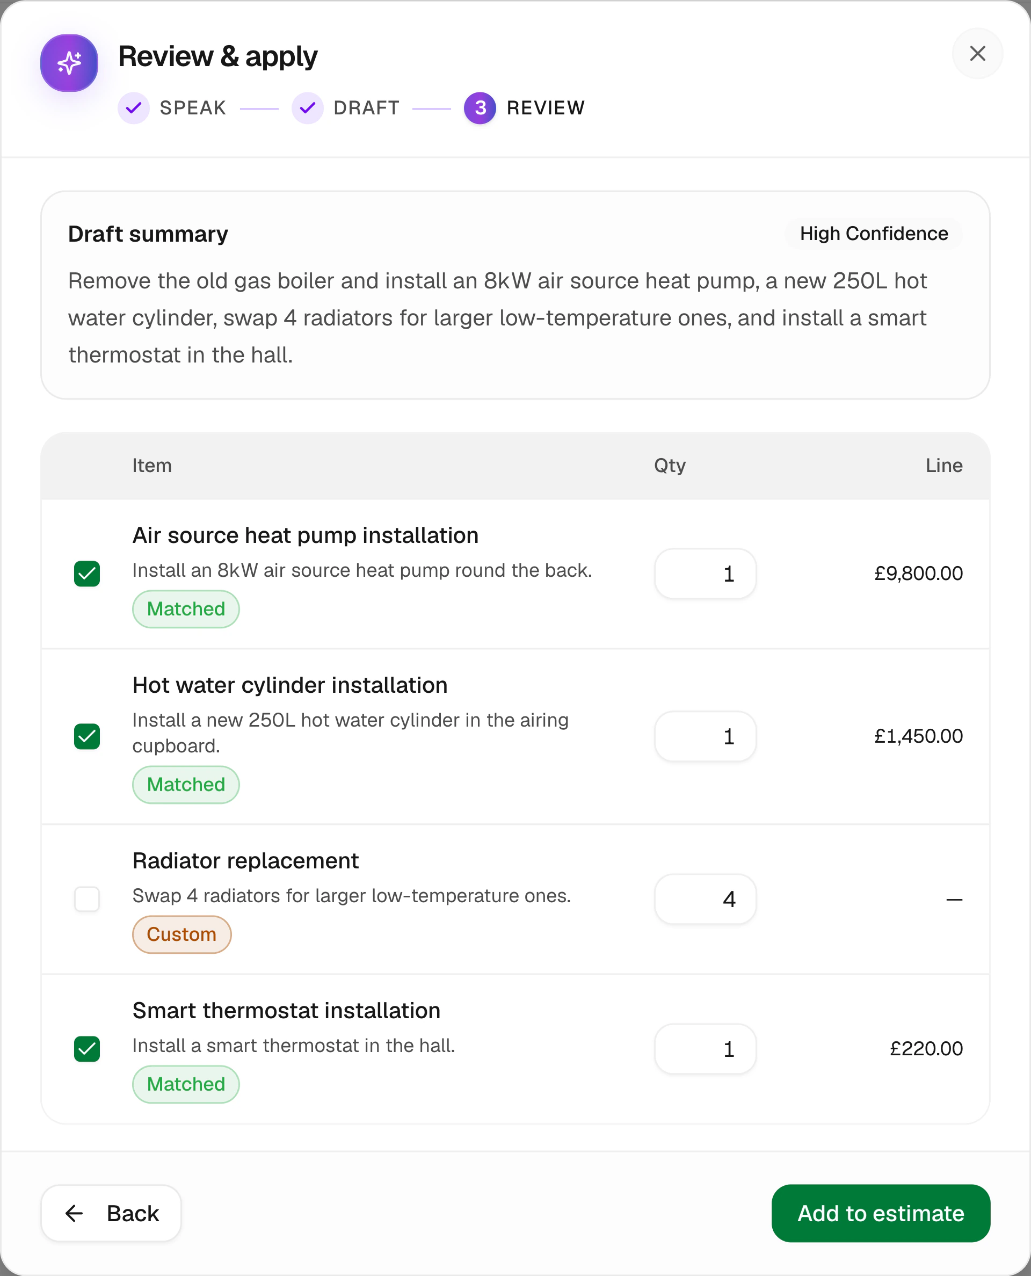This screenshot has height=1276, width=1031.
Task: Click the Radiator replacement title
Action: [245, 861]
